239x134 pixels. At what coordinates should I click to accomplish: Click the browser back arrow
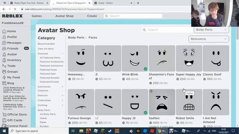coord(4,9)
